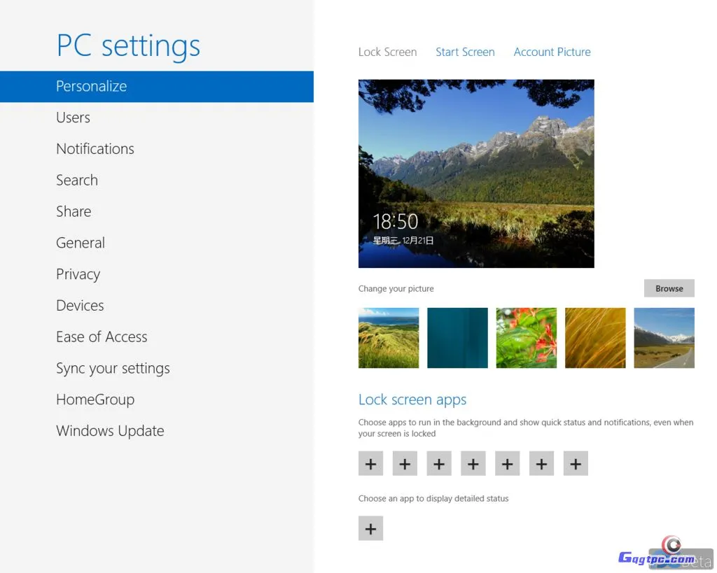This screenshot has width=717, height=573.
Task: Click the last quick status plus icon
Action: click(x=576, y=463)
